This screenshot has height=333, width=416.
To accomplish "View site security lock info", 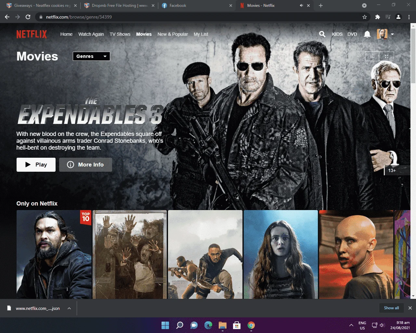I will point(41,17).
